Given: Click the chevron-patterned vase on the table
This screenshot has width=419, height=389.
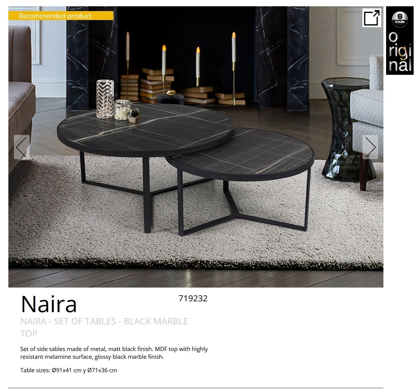Looking at the screenshot, I should point(105,99).
